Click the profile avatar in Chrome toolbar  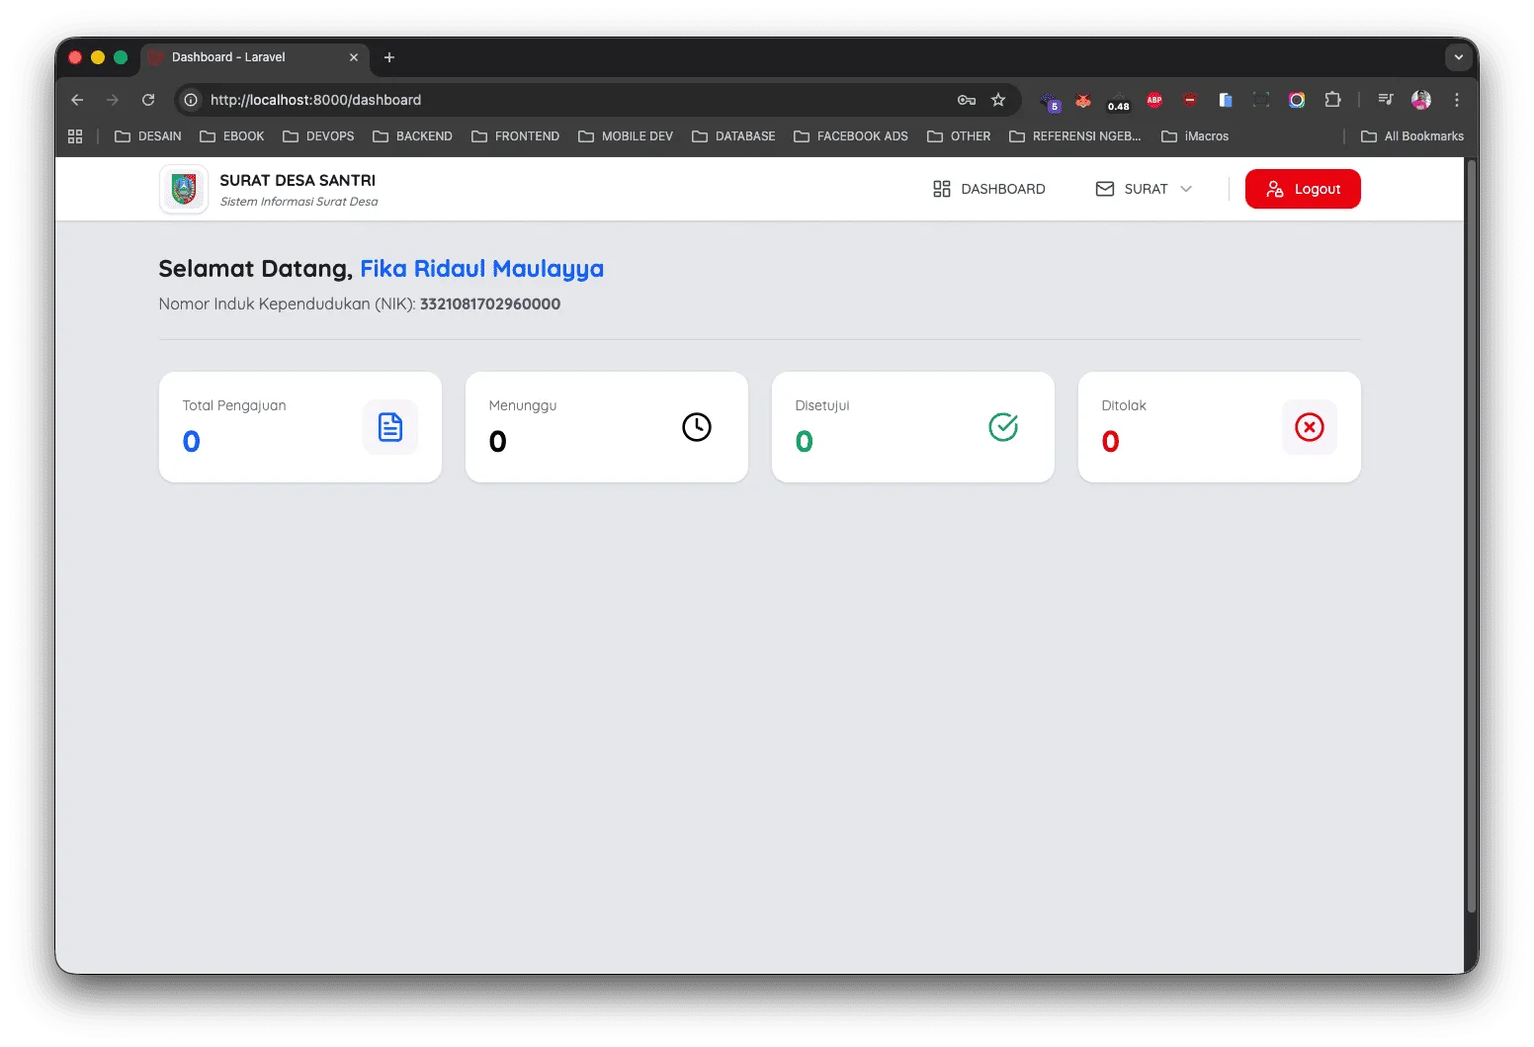[1421, 100]
